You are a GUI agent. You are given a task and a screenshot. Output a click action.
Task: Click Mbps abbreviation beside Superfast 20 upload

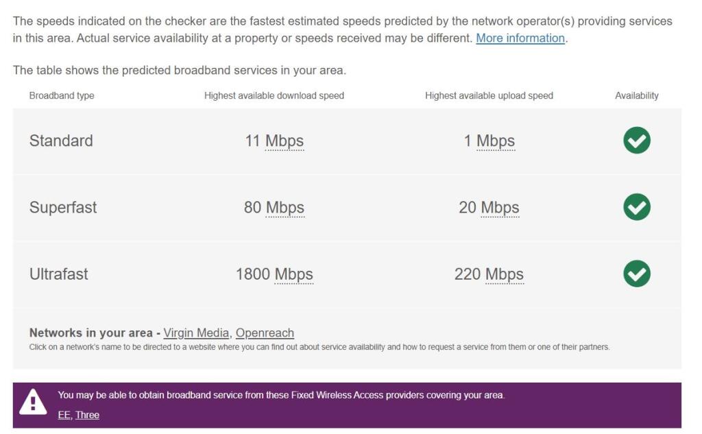pos(500,208)
